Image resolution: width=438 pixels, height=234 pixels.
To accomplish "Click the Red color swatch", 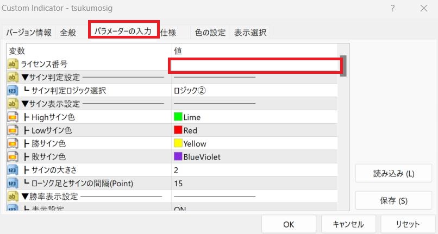I will tap(178, 130).
